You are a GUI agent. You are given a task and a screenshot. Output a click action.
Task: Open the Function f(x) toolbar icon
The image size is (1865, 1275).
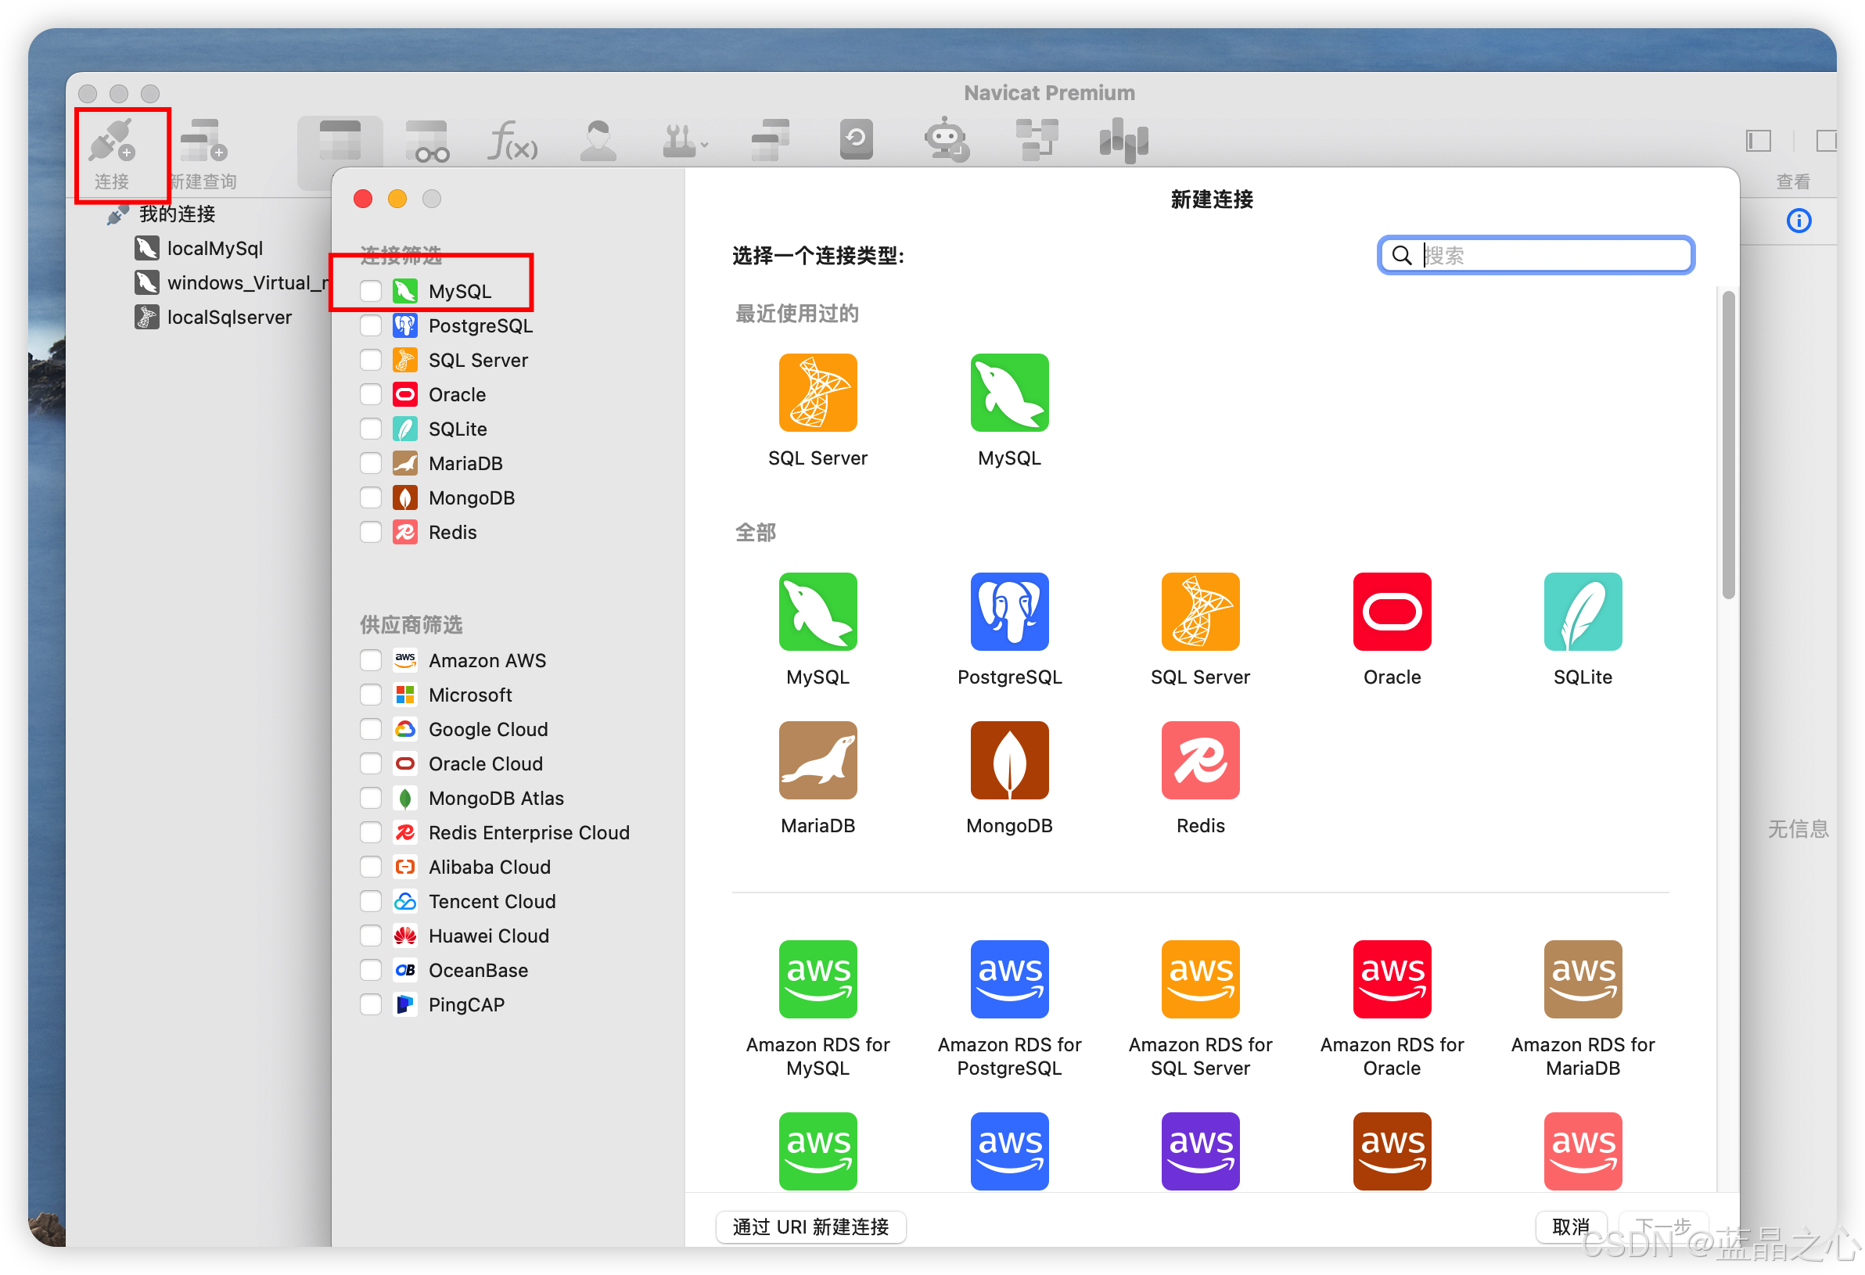click(x=512, y=142)
